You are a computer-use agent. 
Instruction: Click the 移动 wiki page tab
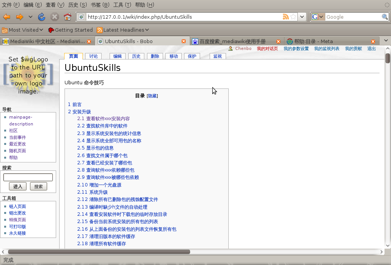click(174, 56)
